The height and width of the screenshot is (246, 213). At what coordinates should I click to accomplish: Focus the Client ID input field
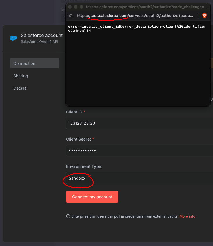point(139,123)
